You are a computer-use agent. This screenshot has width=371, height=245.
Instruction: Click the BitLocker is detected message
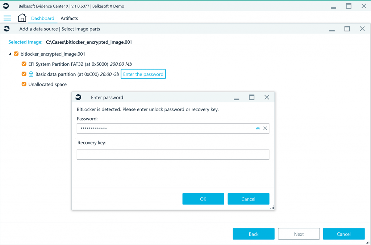(x=148, y=109)
